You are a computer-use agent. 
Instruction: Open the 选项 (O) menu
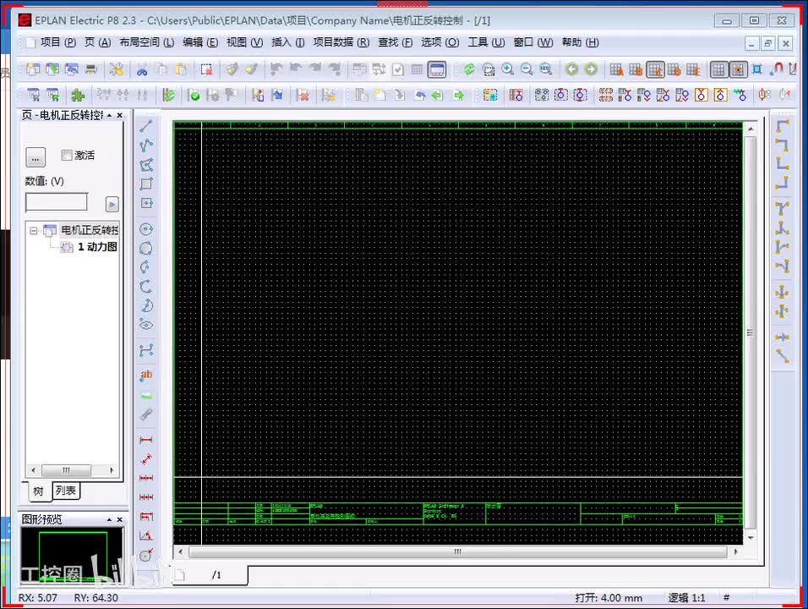click(439, 42)
